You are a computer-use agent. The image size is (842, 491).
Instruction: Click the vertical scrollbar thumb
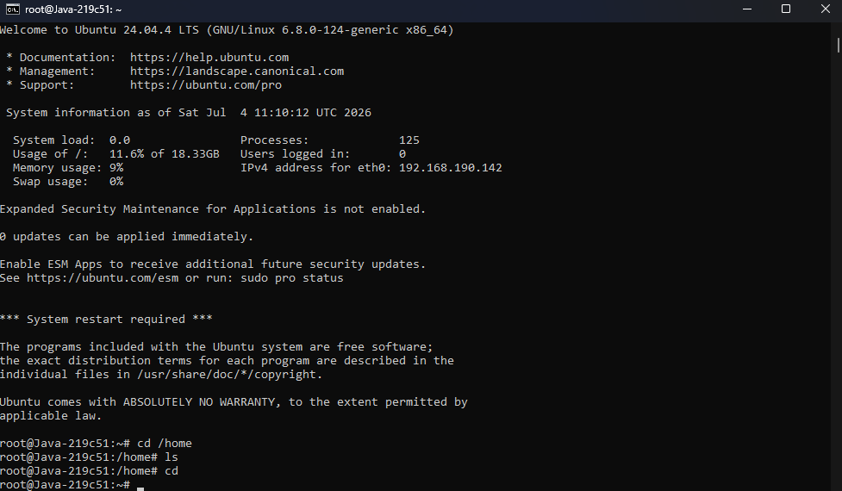839,44
